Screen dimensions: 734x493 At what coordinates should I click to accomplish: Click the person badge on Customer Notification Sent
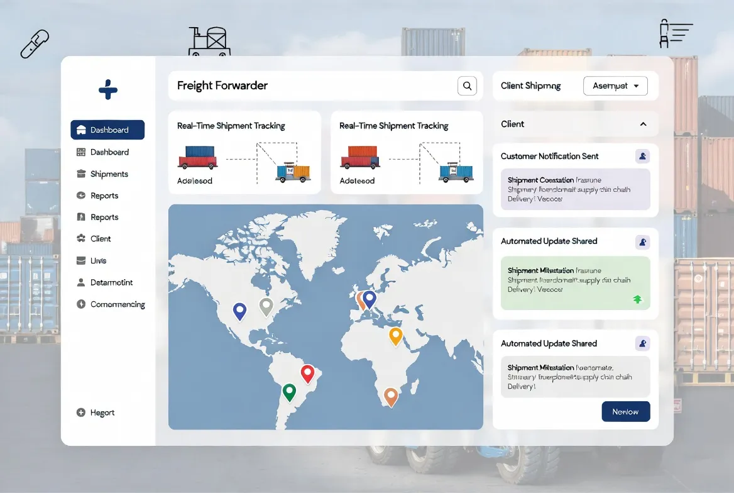642,156
